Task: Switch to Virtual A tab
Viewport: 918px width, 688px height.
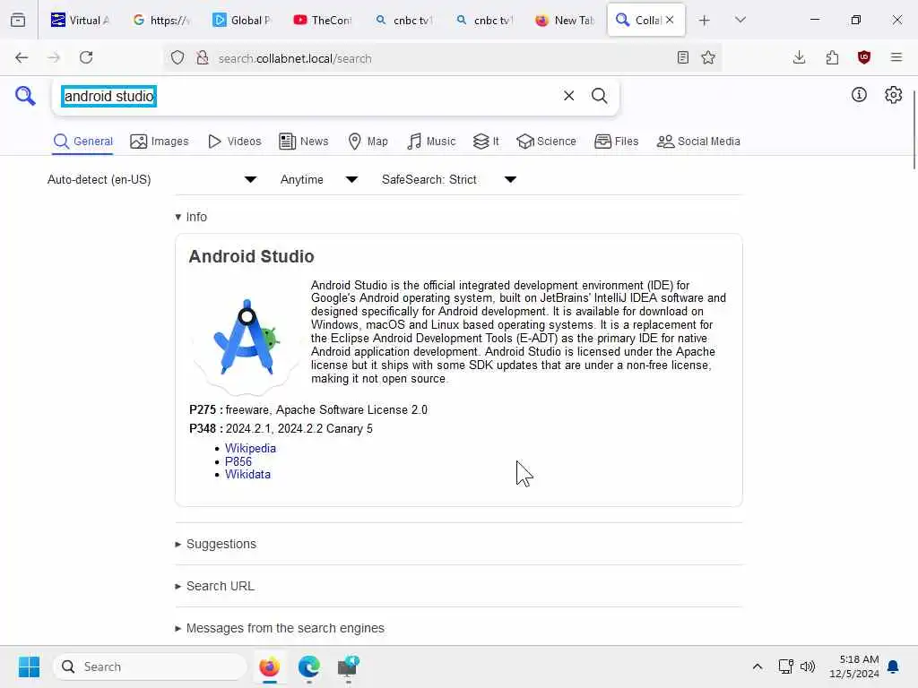Action: coord(80,20)
